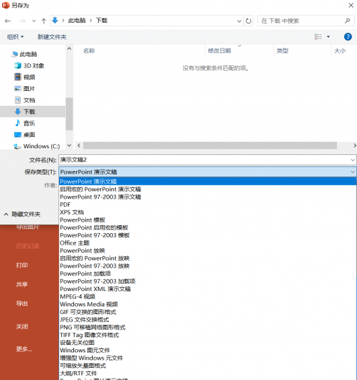Choose 启用宏的 PowerPoint 放映 option

click(208, 258)
